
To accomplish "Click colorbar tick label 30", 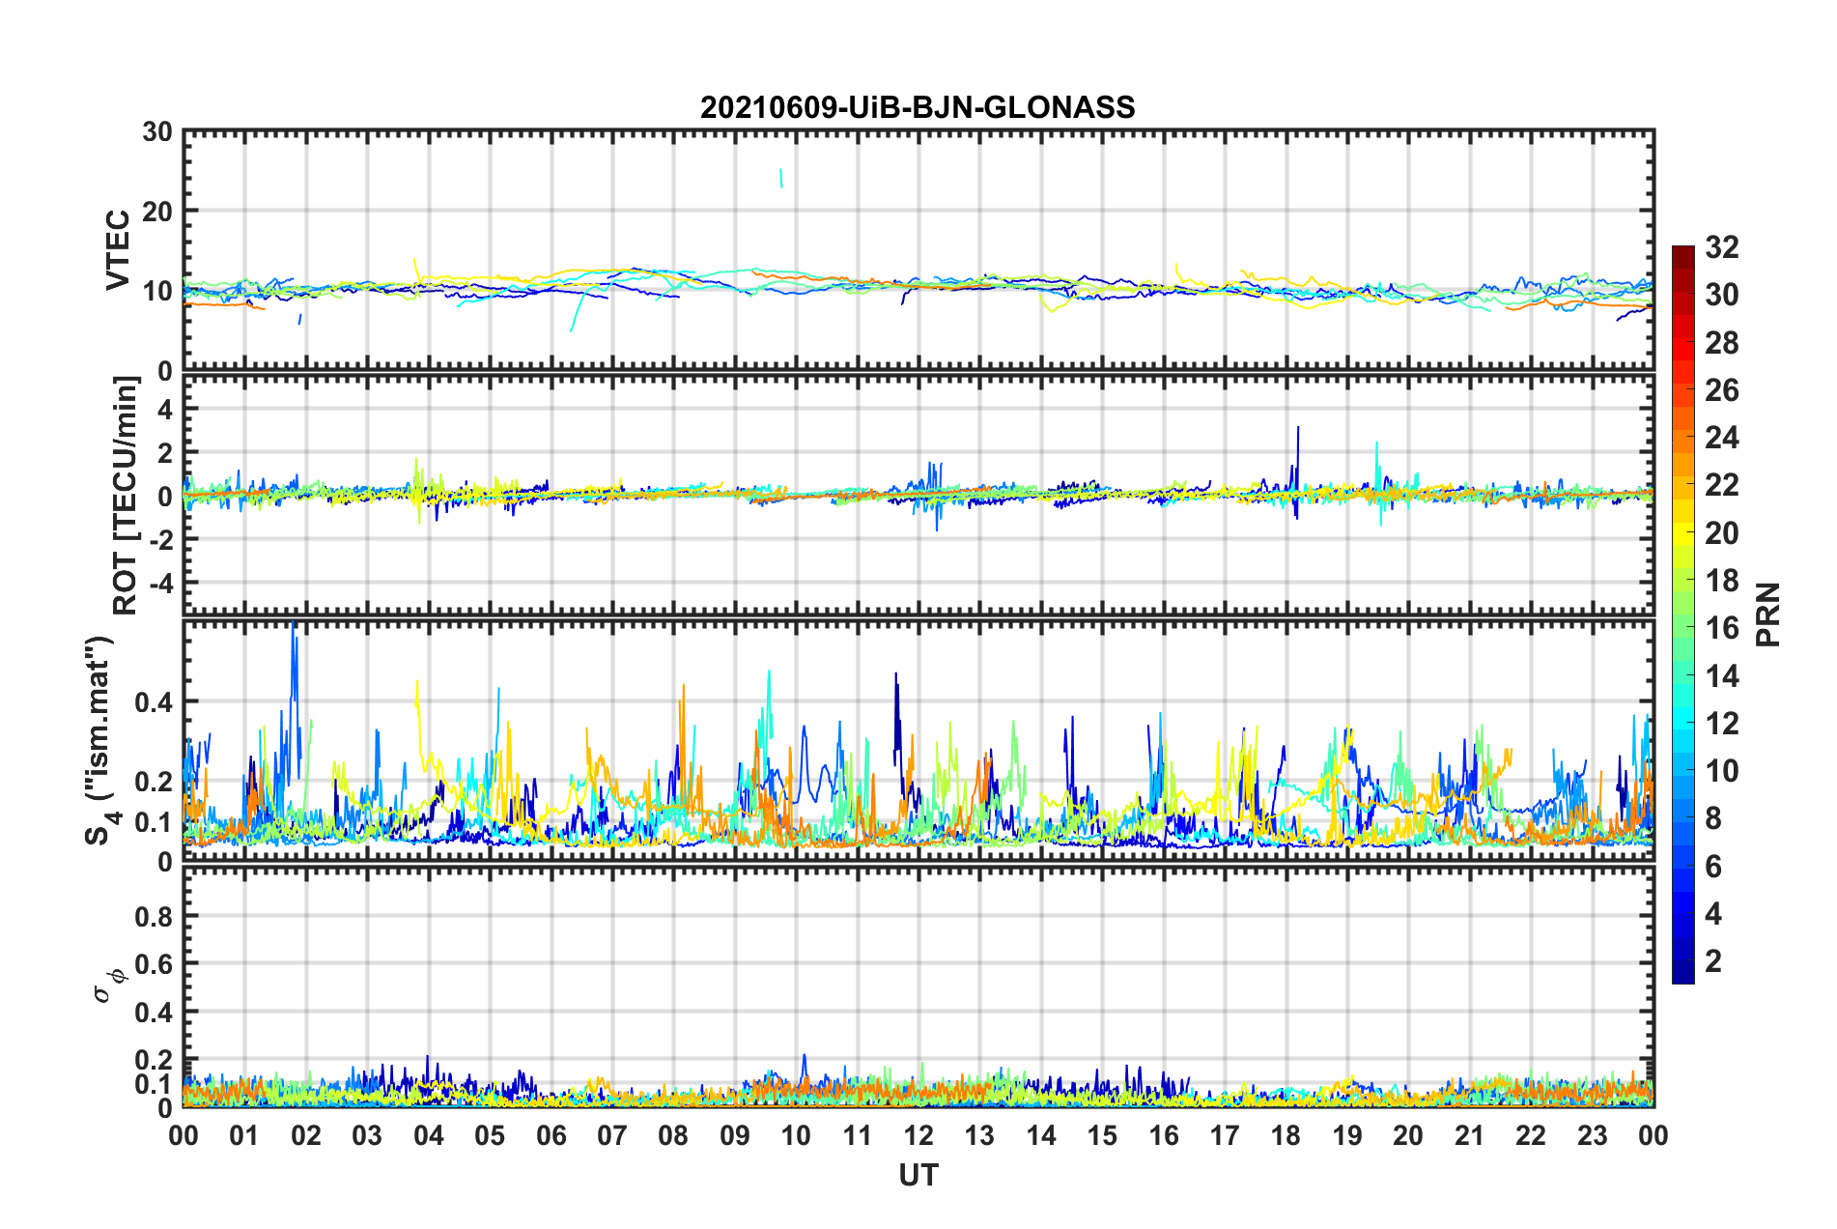I will (x=1721, y=295).
